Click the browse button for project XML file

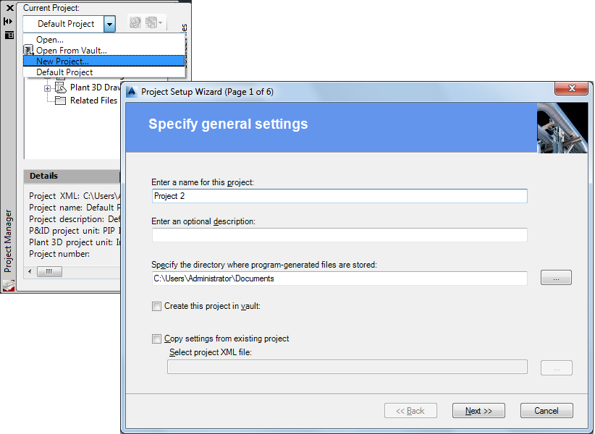tap(557, 367)
